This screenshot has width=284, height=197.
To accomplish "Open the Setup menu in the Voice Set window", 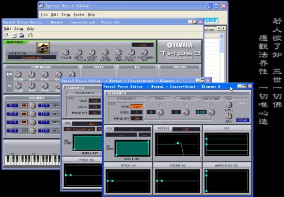I will [19, 29].
